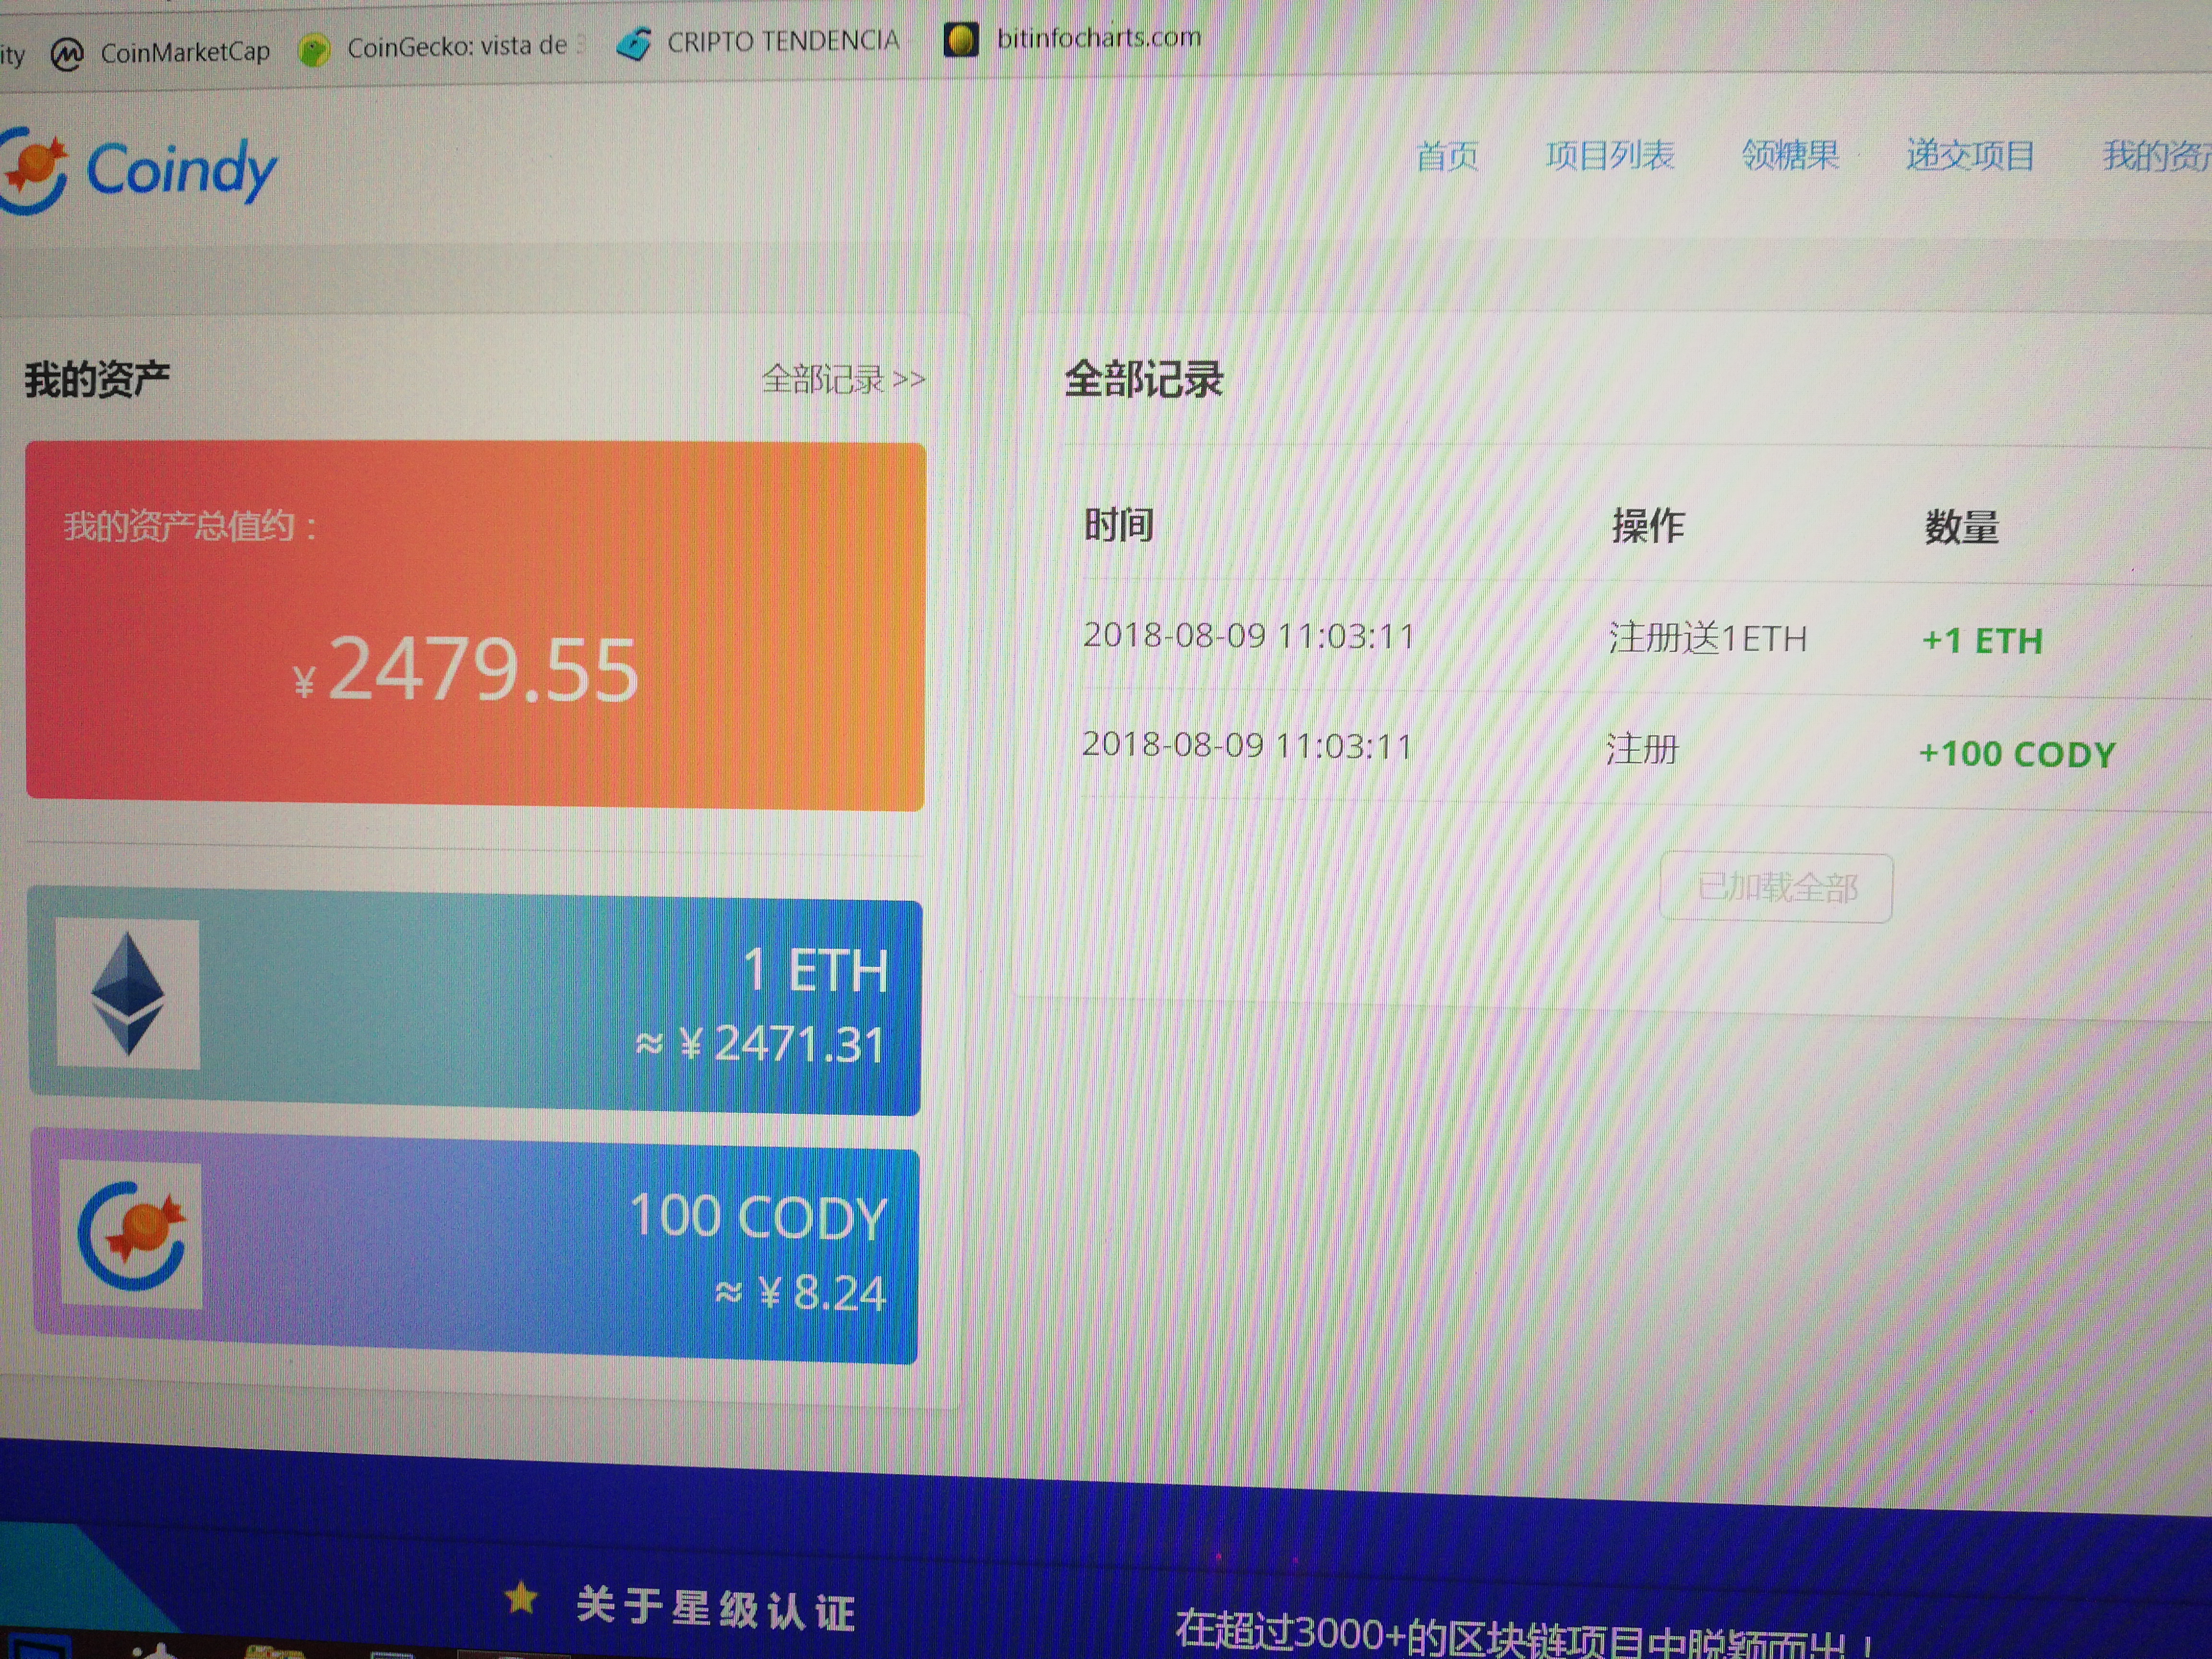Click the CODY candy token icon
This screenshot has width=2212, height=1659.
[x=131, y=1235]
